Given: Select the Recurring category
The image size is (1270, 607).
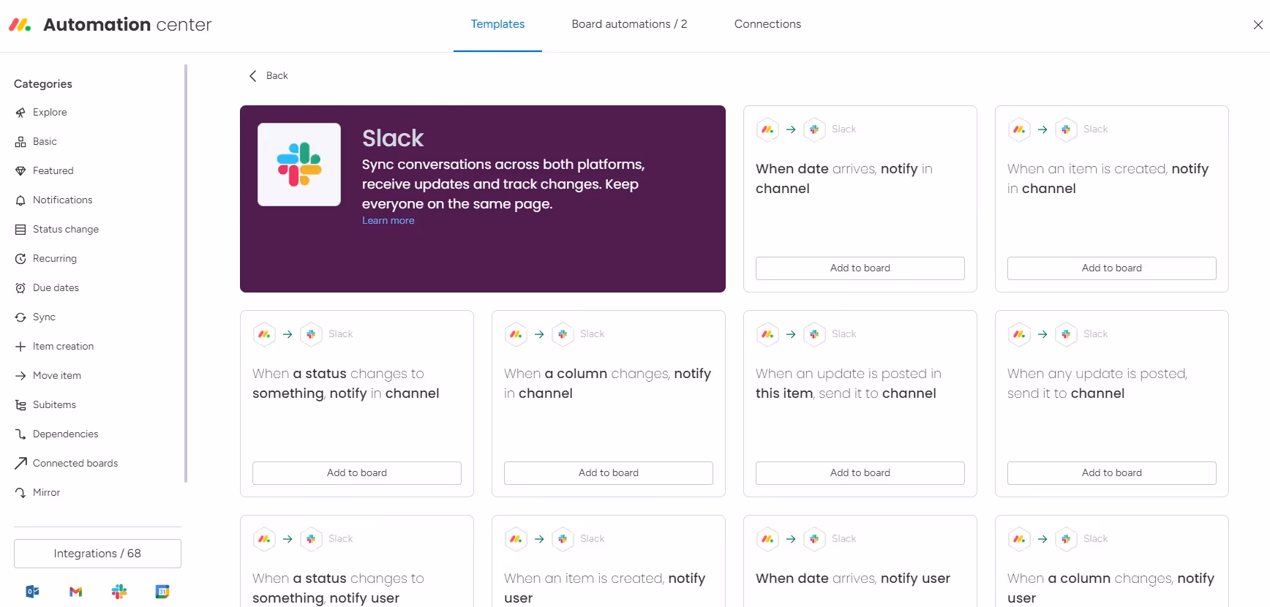Looking at the screenshot, I should 54,259.
